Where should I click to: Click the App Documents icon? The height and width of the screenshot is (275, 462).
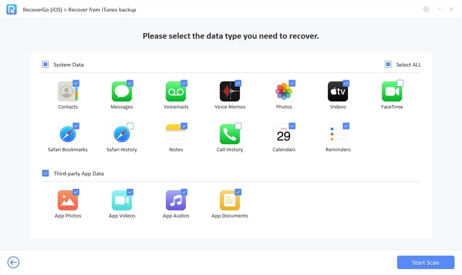pos(229,201)
